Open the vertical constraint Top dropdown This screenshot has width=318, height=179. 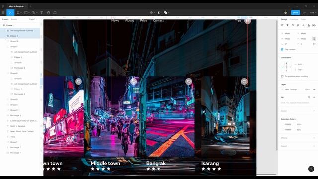[301, 70]
